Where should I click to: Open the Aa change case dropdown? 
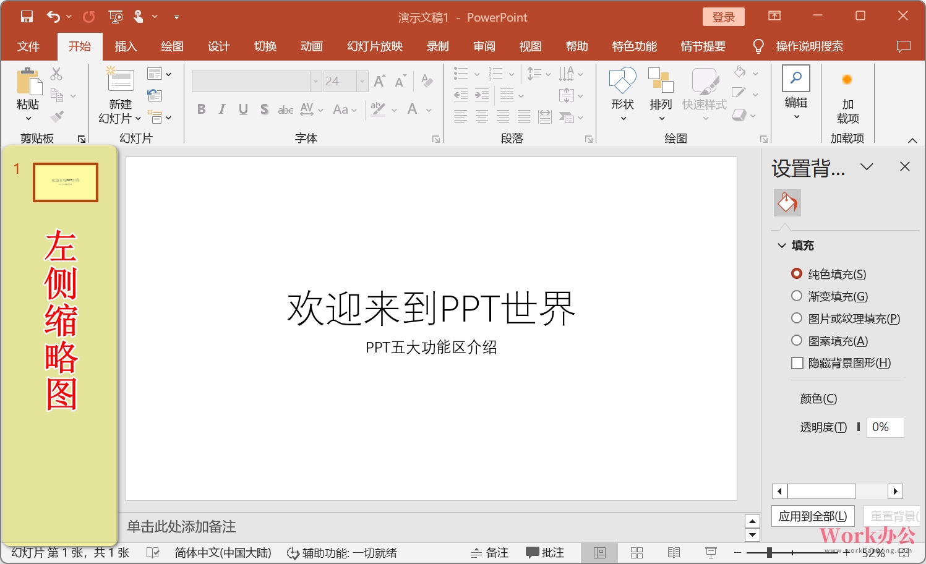(x=345, y=110)
